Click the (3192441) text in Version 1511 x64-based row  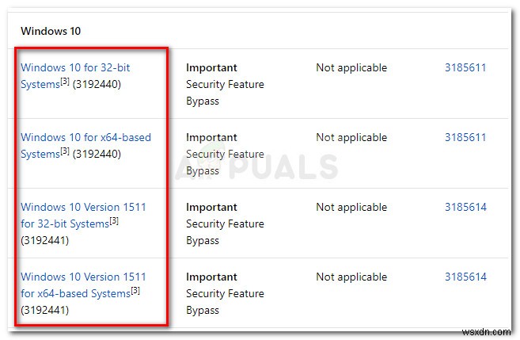click(x=45, y=310)
